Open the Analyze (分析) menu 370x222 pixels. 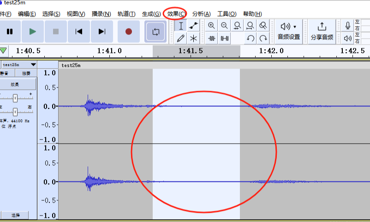coord(201,14)
